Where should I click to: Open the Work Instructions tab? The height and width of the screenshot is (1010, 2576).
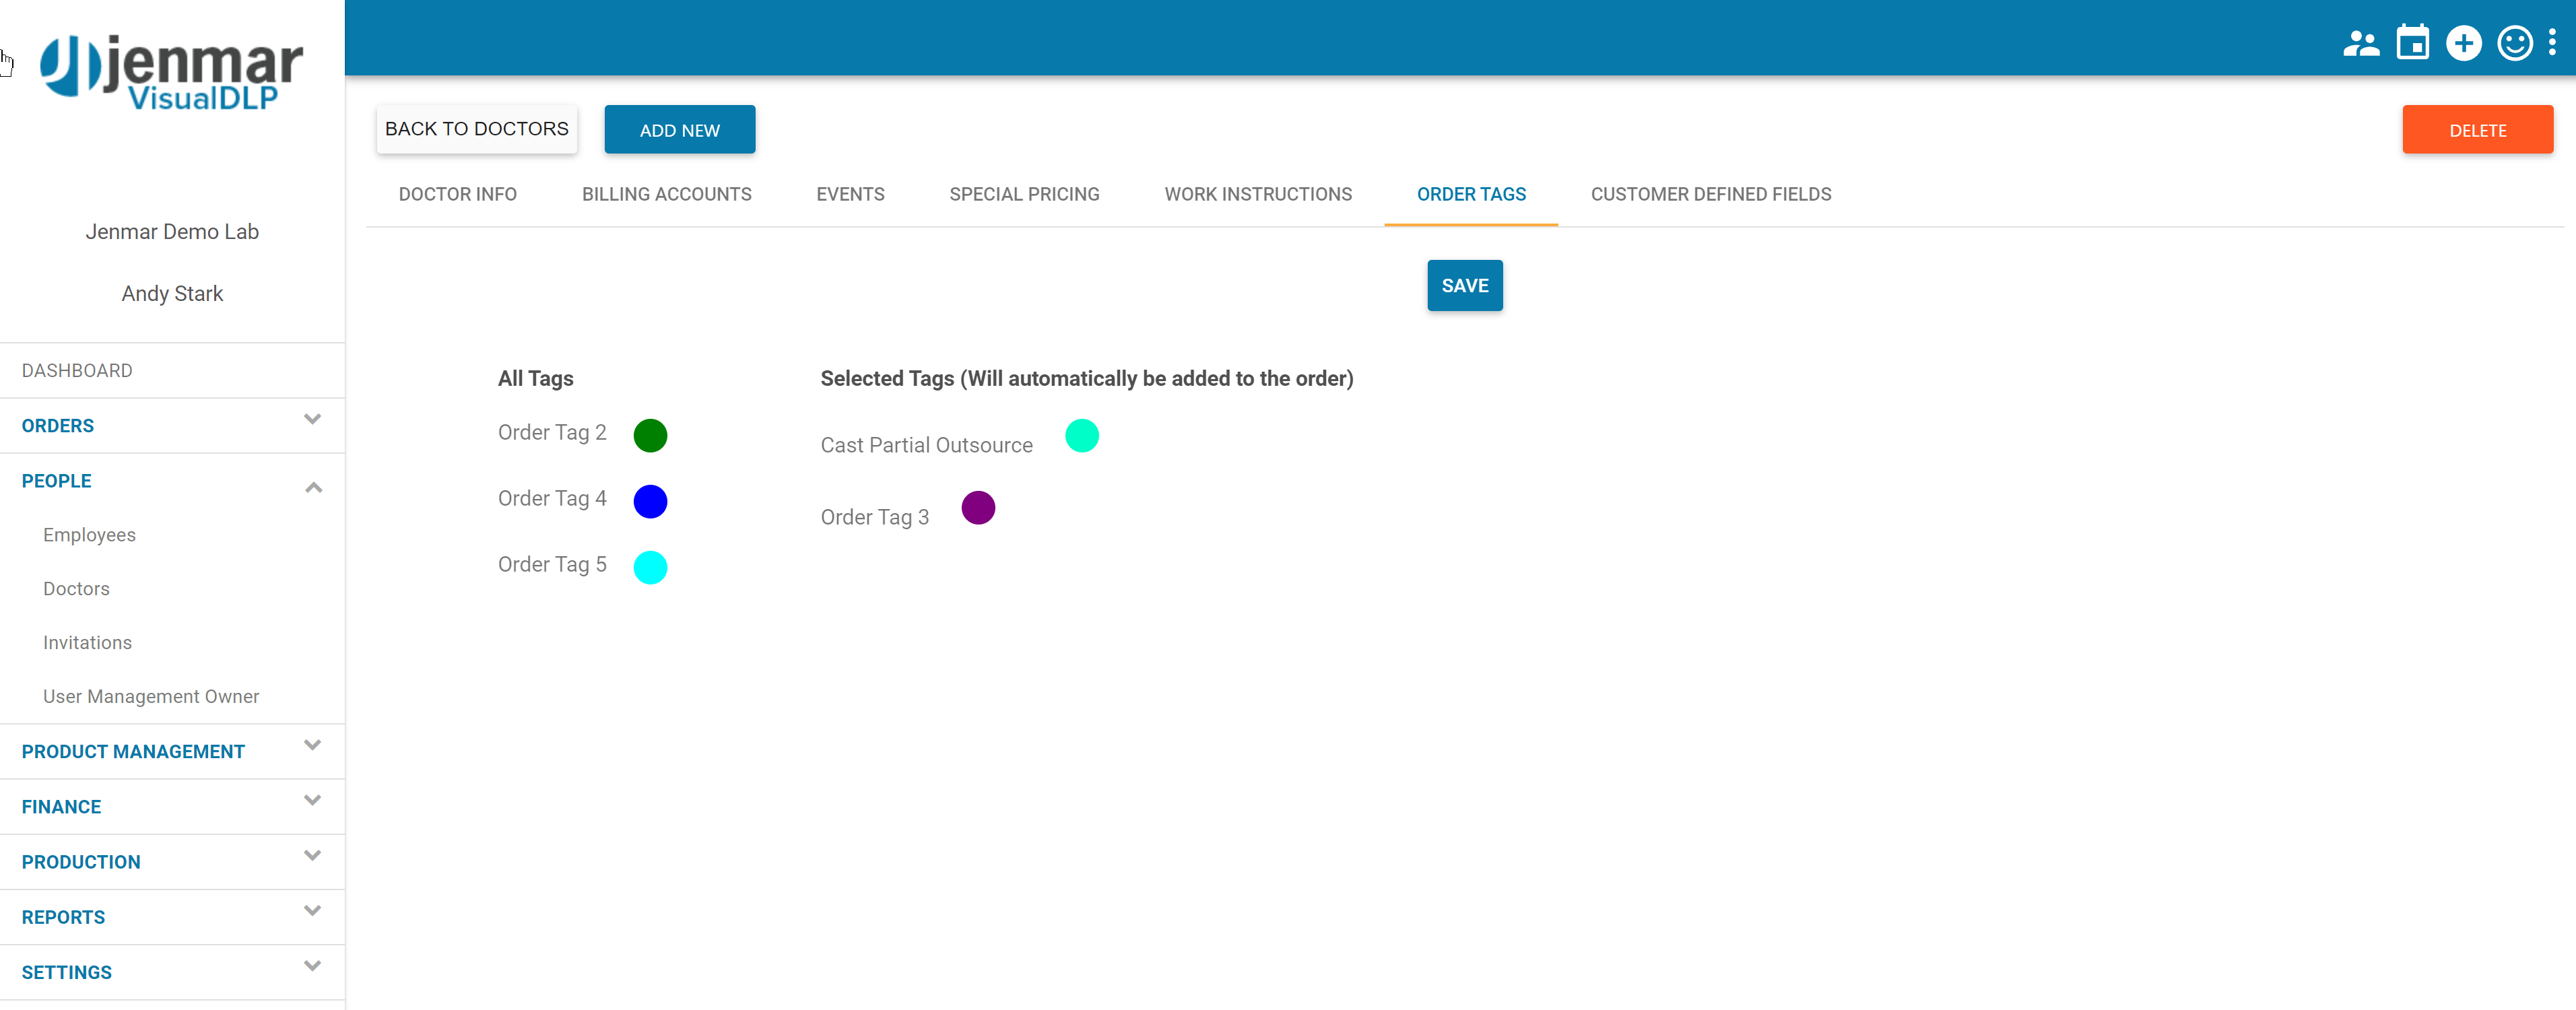pyautogui.click(x=1258, y=195)
